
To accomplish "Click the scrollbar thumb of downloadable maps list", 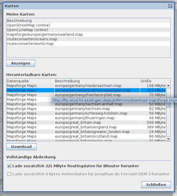I will click(169, 106).
